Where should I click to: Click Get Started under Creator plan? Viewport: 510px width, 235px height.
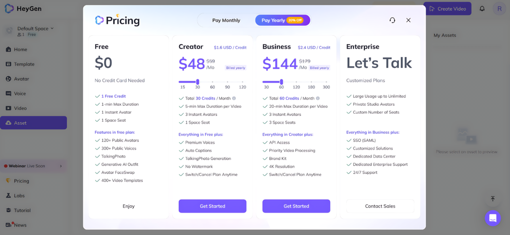click(212, 206)
